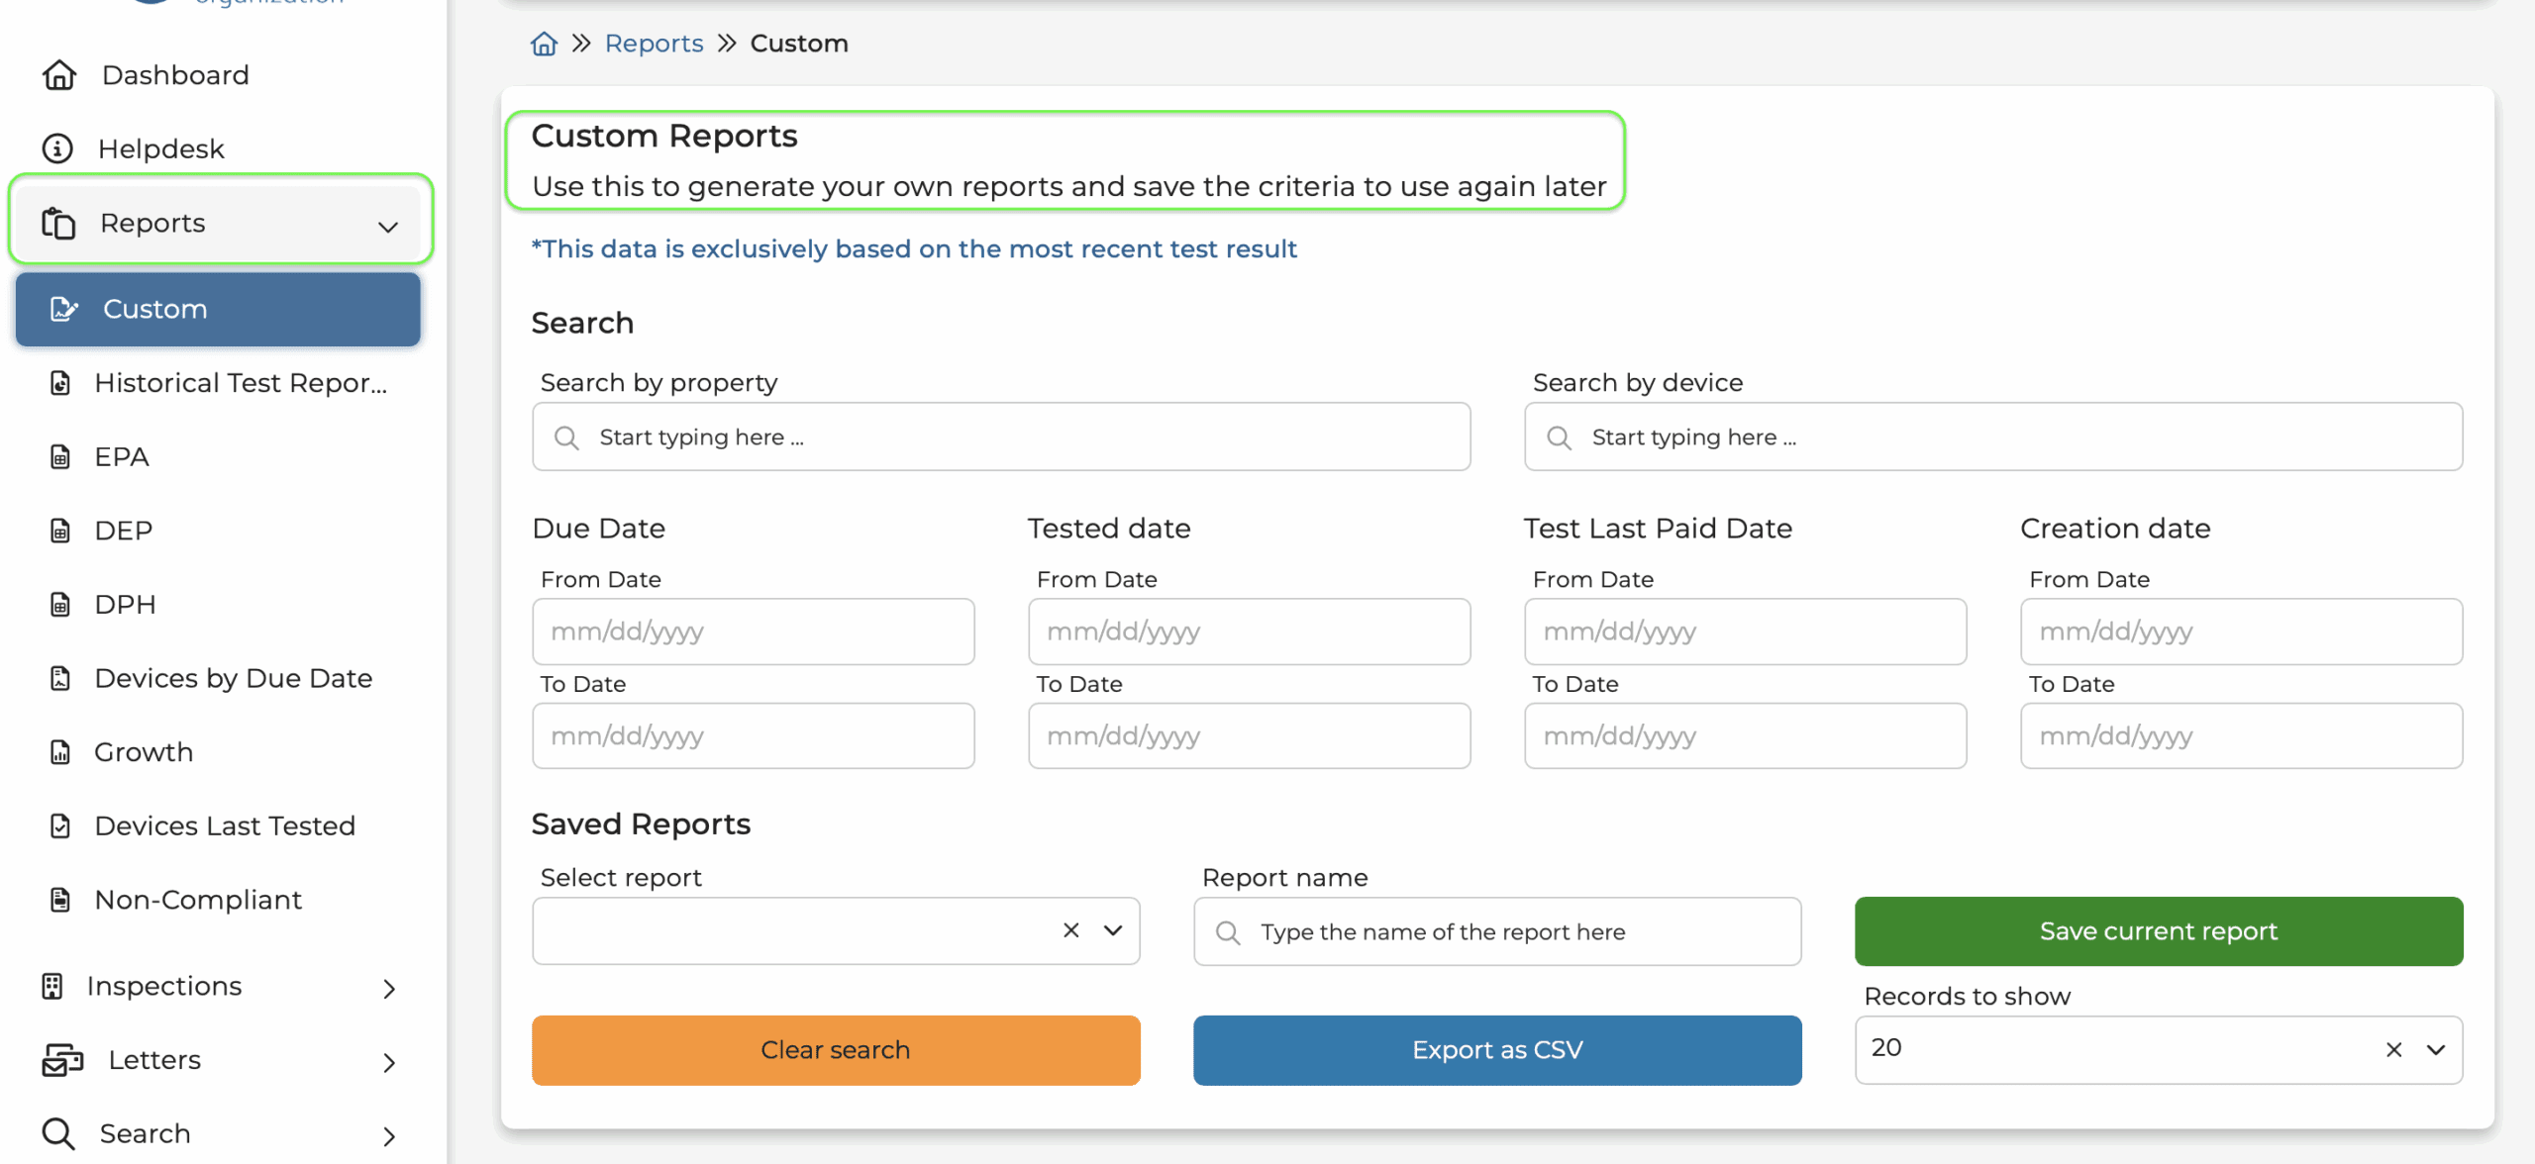Image resolution: width=2535 pixels, height=1164 pixels.
Task: Click the Save current report button
Action: click(x=2159, y=931)
